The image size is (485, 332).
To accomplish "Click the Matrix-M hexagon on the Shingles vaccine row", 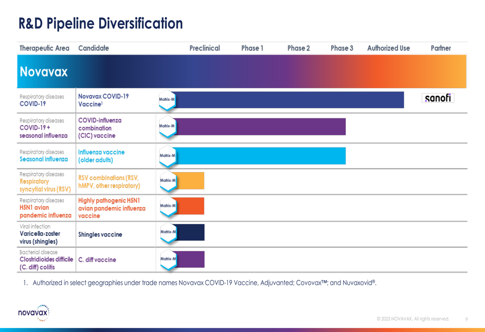I will (x=168, y=232).
